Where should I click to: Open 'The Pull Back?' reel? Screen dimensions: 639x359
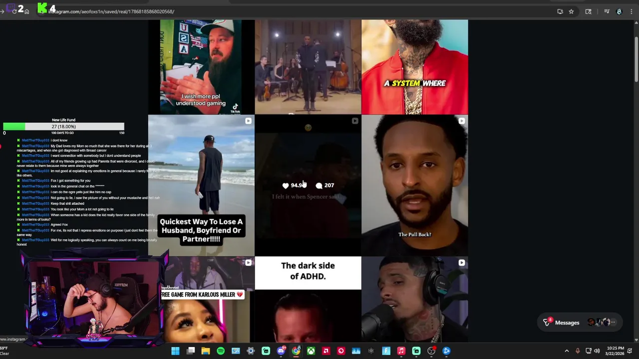coord(415,185)
